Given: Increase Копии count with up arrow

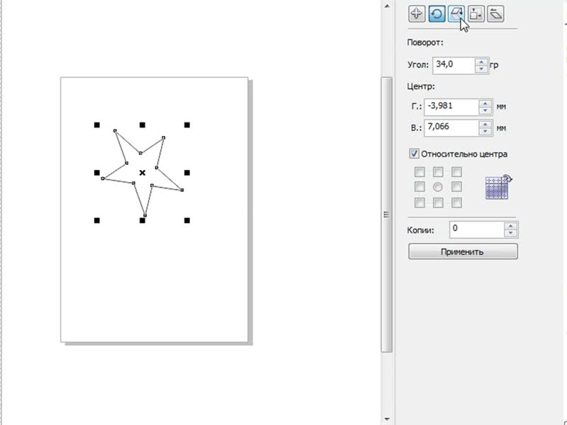Looking at the screenshot, I should pos(510,226).
